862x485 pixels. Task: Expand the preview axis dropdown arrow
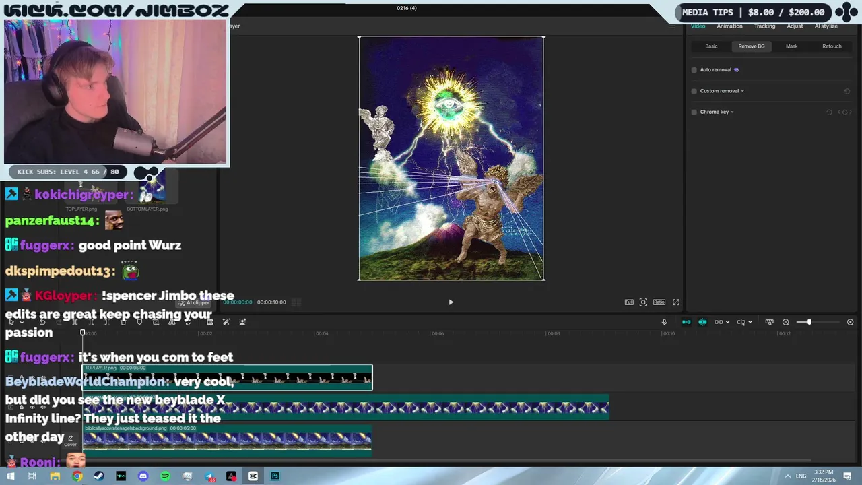pyautogui.click(x=750, y=322)
